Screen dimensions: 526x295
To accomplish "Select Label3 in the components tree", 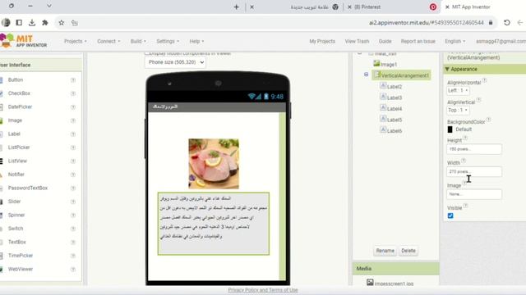I will (394, 98).
